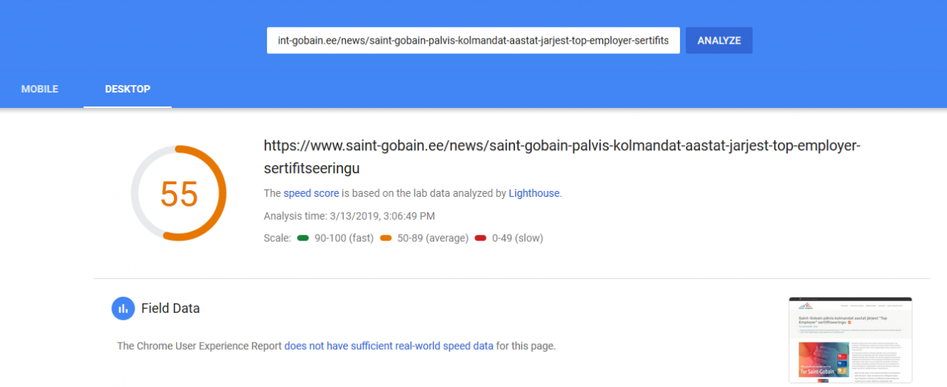
Task: Click the 'Field Data' heading
Action: [170, 309]
